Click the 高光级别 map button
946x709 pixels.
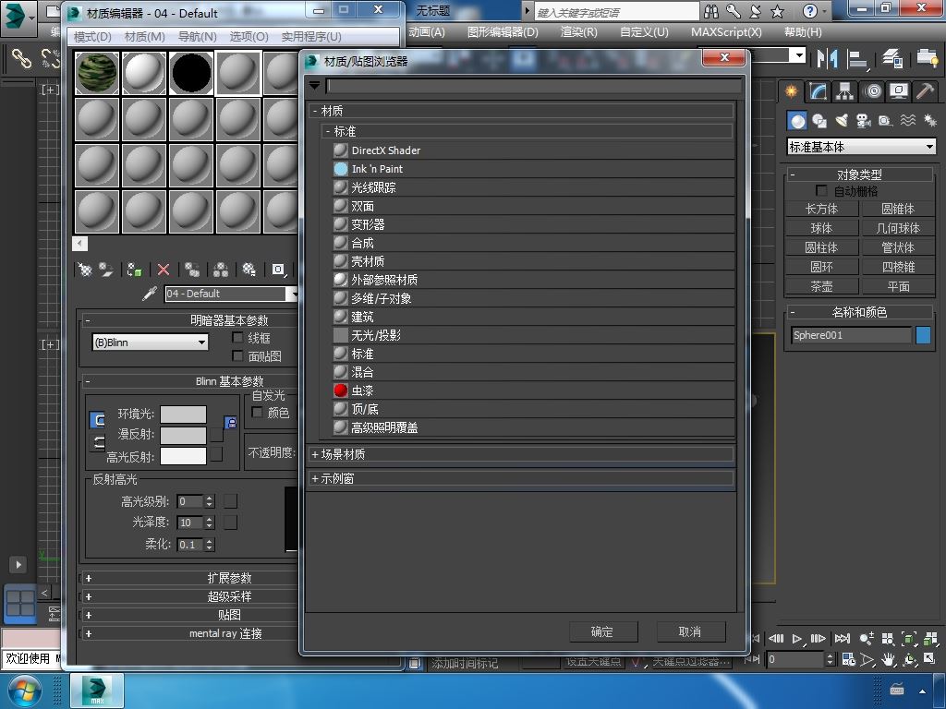coord(230,501)
